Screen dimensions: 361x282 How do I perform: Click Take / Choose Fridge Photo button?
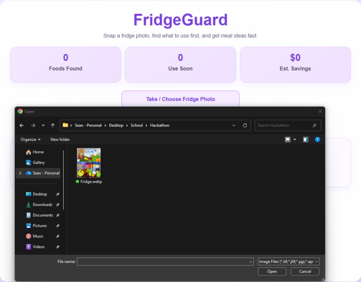[180, 99]
